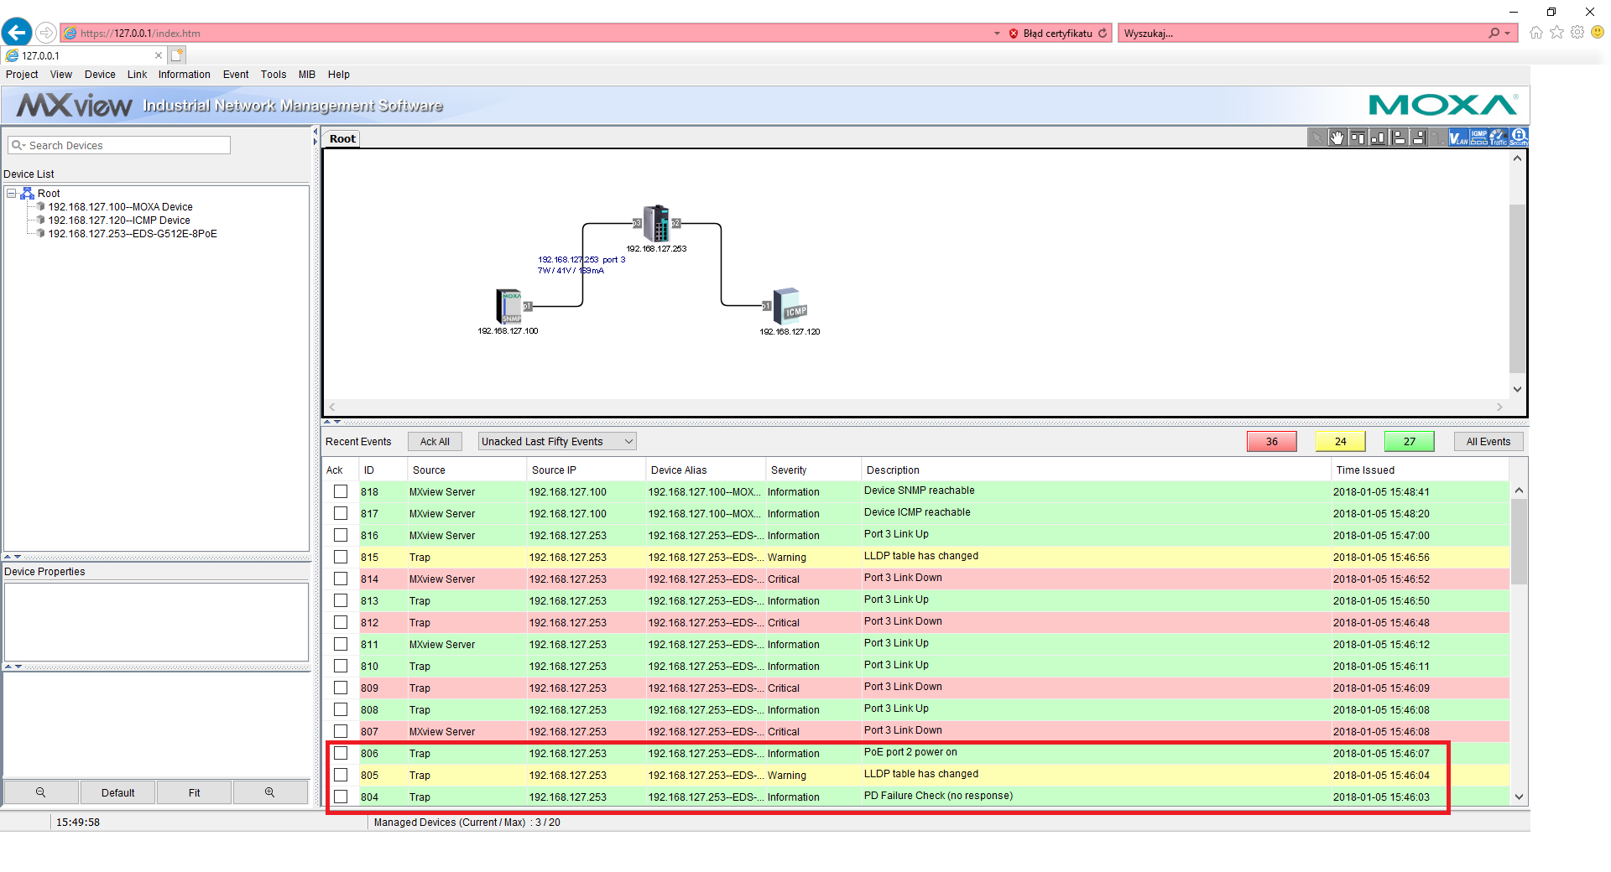Collapse the Root node in Device List

pos(12,193)
